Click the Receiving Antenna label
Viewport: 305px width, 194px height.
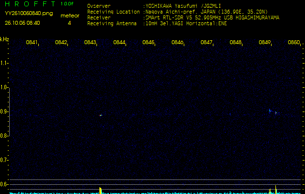pyautogui.click(x=112, y=24)
